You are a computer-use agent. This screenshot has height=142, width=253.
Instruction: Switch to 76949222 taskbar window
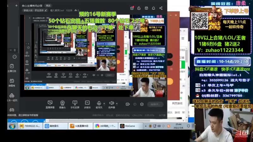click(x=30, y=126)
